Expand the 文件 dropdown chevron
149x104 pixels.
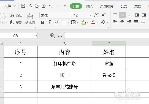pyautogui.click(x=15, y=6)
